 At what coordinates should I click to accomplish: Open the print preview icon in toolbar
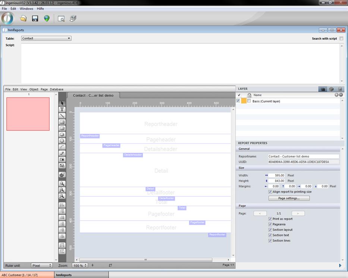coord(61,19)
